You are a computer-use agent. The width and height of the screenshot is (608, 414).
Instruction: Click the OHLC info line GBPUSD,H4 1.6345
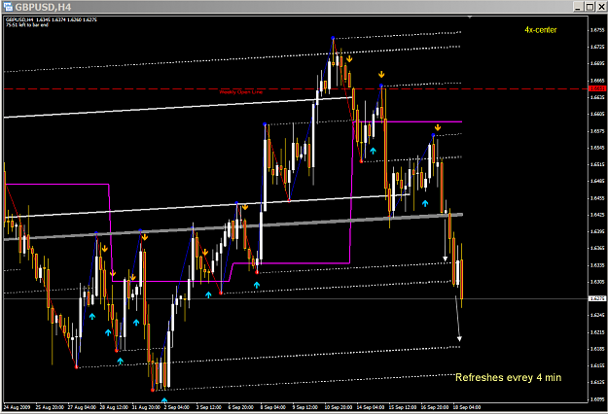point(52,19)
